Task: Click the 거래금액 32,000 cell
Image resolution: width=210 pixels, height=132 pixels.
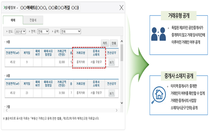Action: [x=62, y=62]
